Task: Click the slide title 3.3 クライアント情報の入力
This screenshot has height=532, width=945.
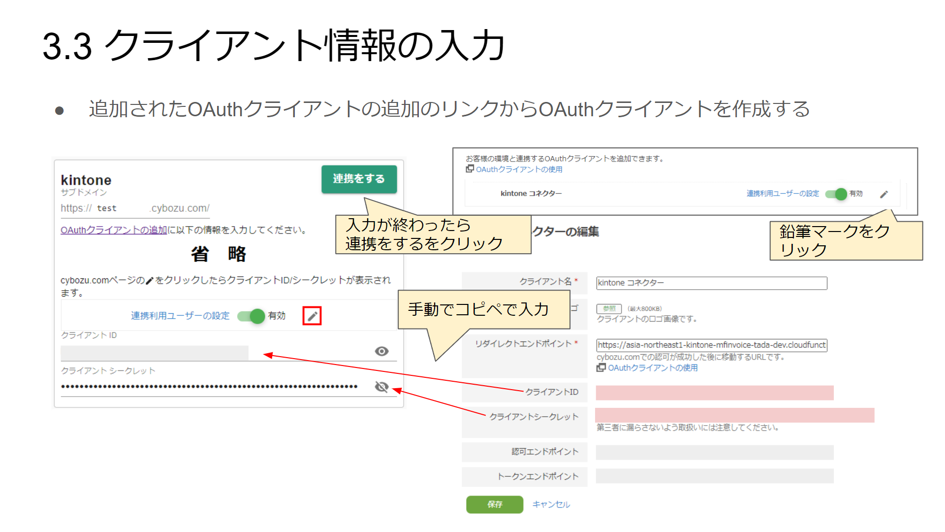Action: pos(274,46)
